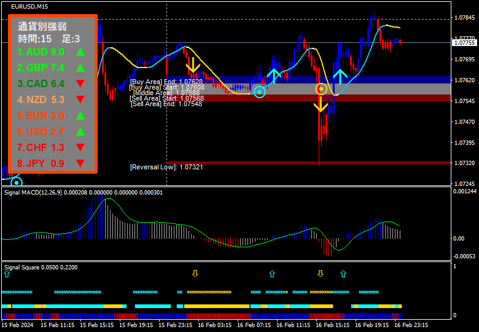Click the current price tag 1.07755 on axis
This screenshot has width=479, height=332.
click(464, 43)
